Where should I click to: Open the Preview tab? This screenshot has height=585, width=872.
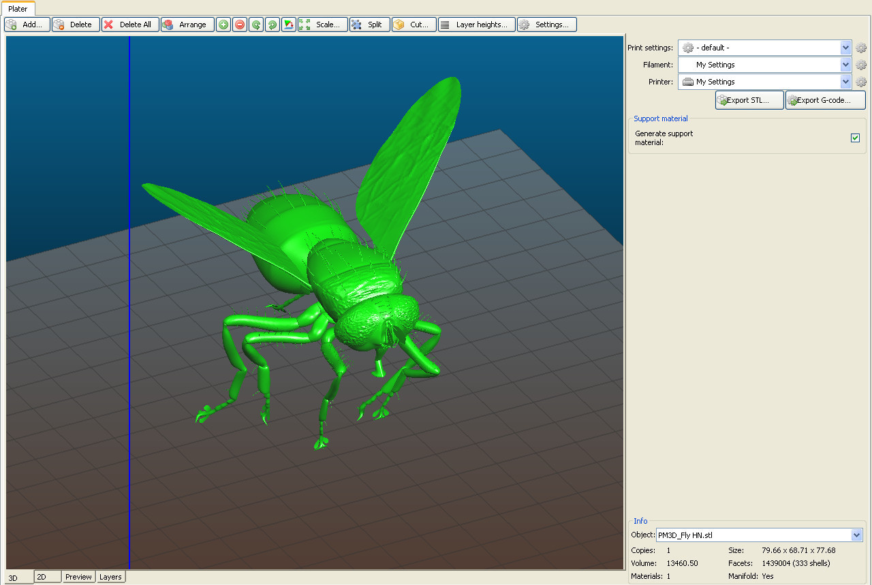click(x=78, y=577)
